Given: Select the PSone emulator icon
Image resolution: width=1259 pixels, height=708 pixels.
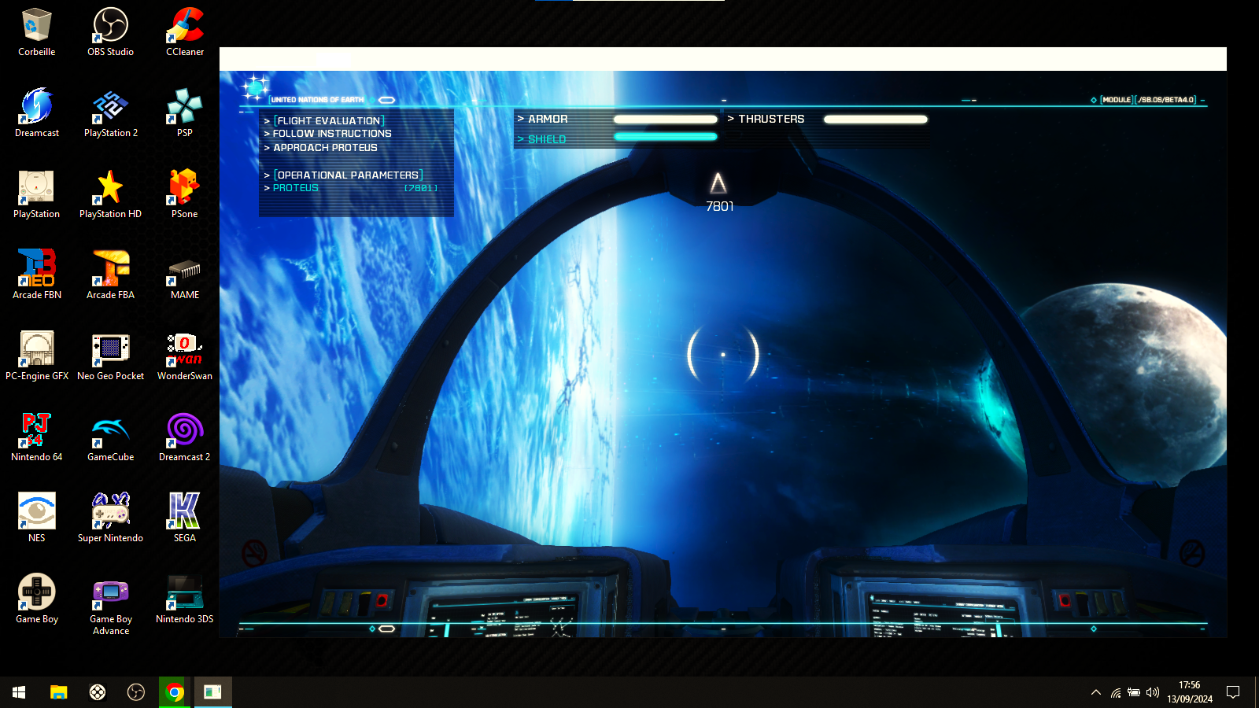Looking at the screenshot, I should 185,194.
